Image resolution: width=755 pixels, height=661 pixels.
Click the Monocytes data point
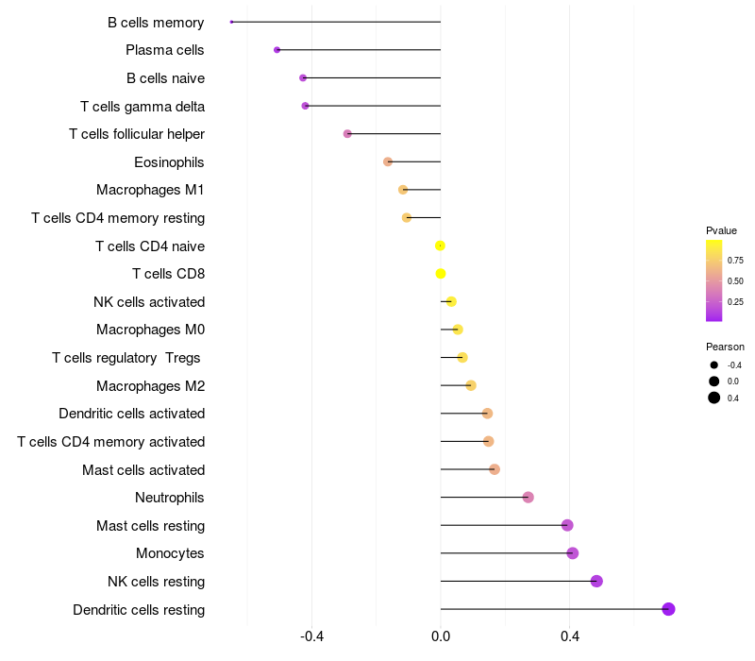tap(573, 553)
